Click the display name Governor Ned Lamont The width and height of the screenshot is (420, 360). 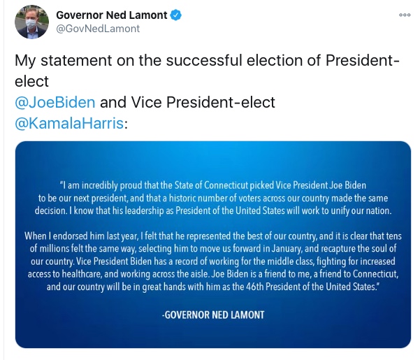[x=112, y=15]
